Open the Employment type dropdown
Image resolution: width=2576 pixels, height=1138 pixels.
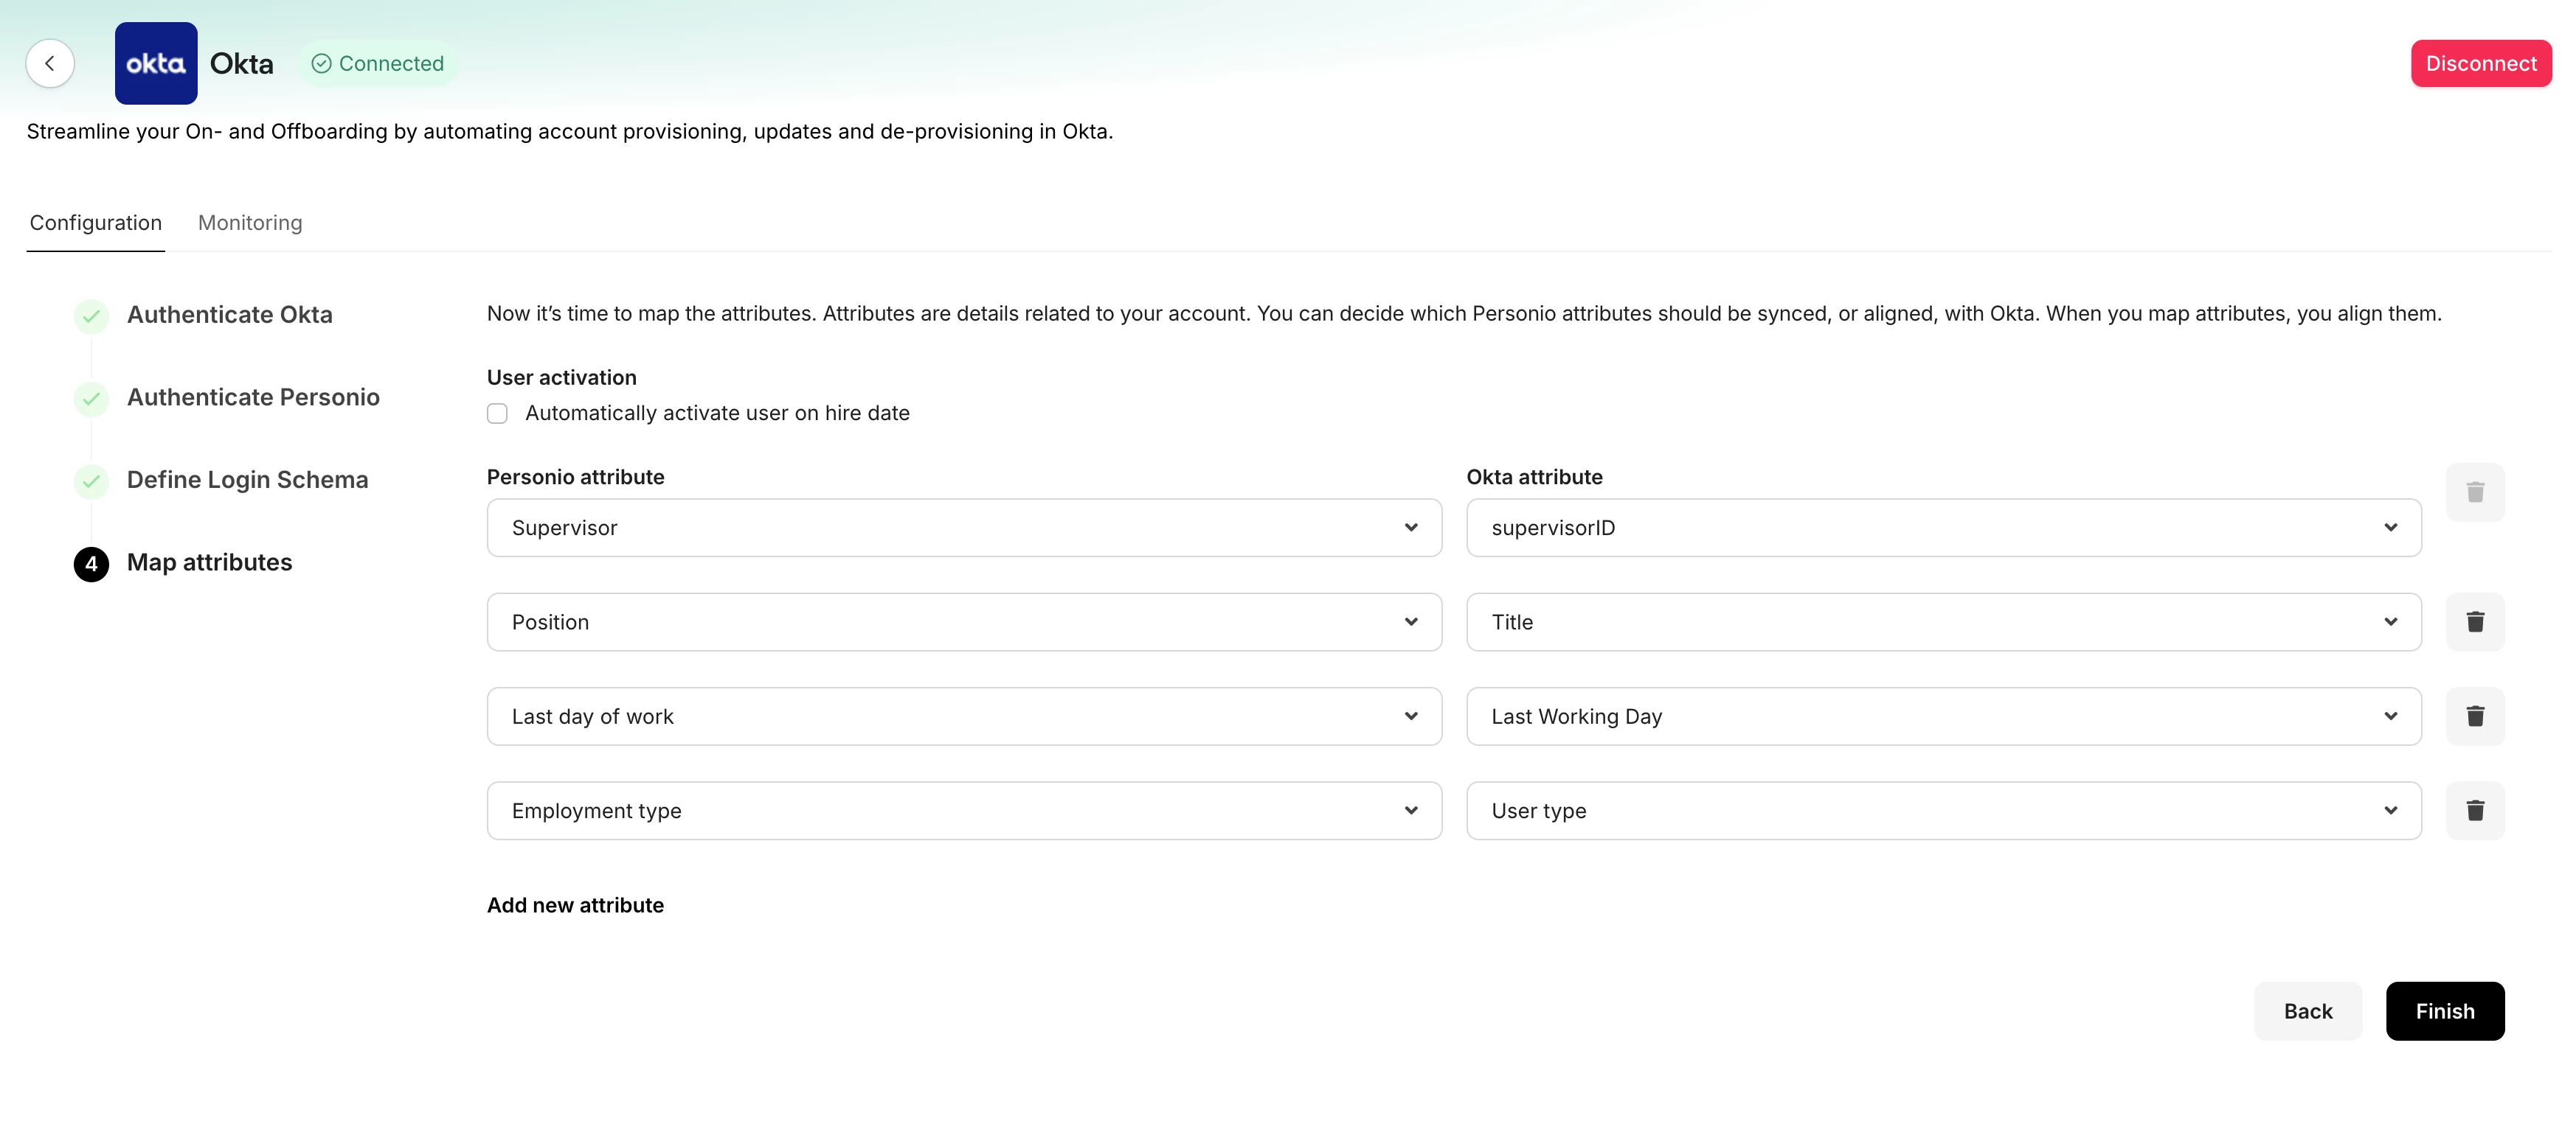[963, 810]
